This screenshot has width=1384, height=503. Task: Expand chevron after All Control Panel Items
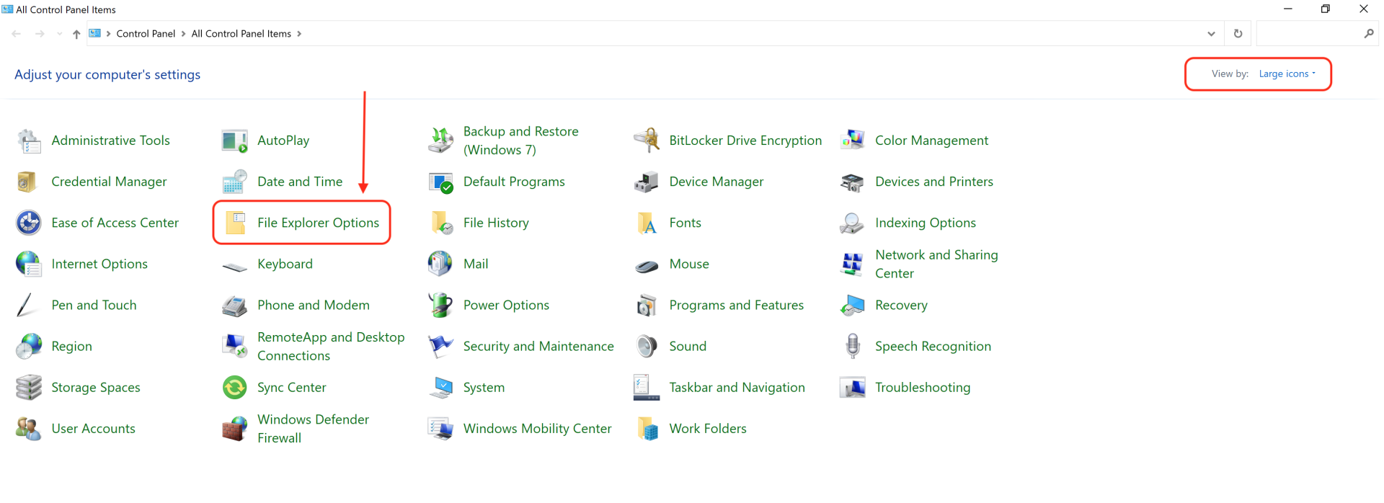click(x=299, y=34)
